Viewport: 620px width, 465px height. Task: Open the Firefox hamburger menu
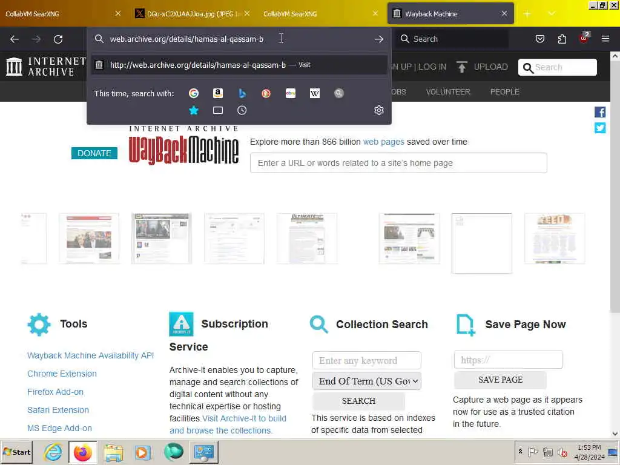605,39
